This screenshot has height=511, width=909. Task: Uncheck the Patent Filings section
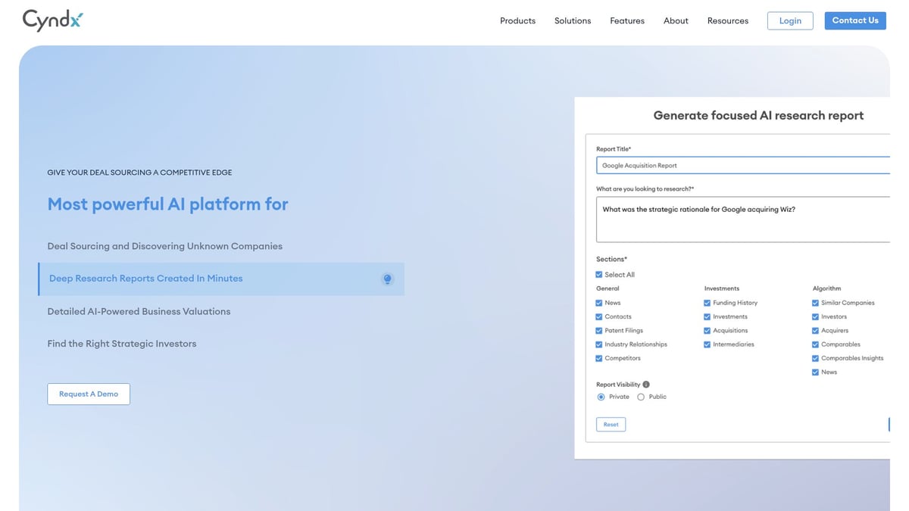pyautogui.click(x=598, y=330)
